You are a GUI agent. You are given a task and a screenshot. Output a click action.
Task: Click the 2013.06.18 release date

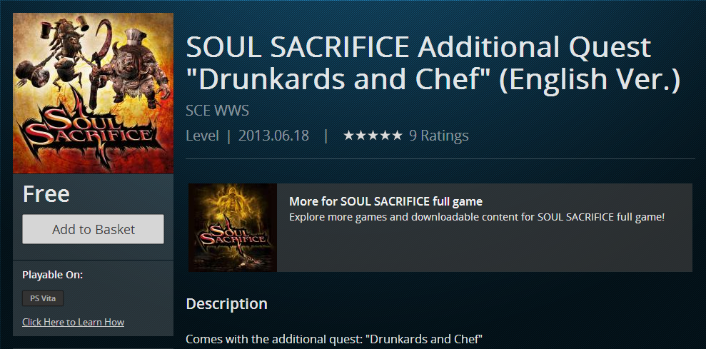coord(273,136)
